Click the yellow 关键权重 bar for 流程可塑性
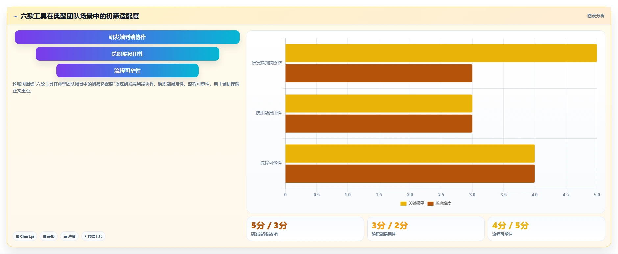618x254 pixels. click(x=410, y=154)
